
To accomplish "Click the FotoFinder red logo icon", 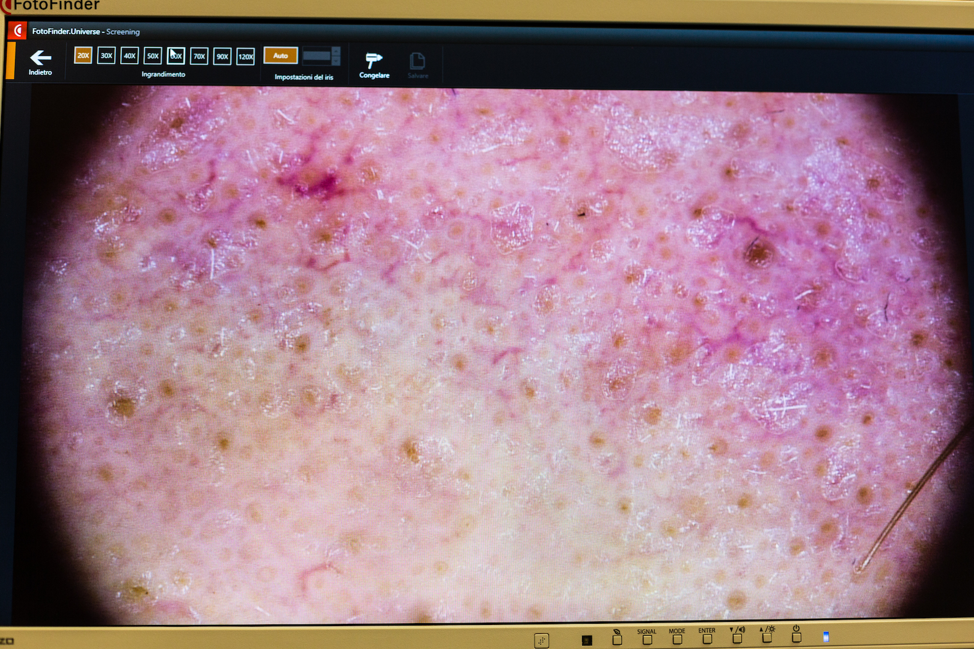I will click(x=17, y=31).
